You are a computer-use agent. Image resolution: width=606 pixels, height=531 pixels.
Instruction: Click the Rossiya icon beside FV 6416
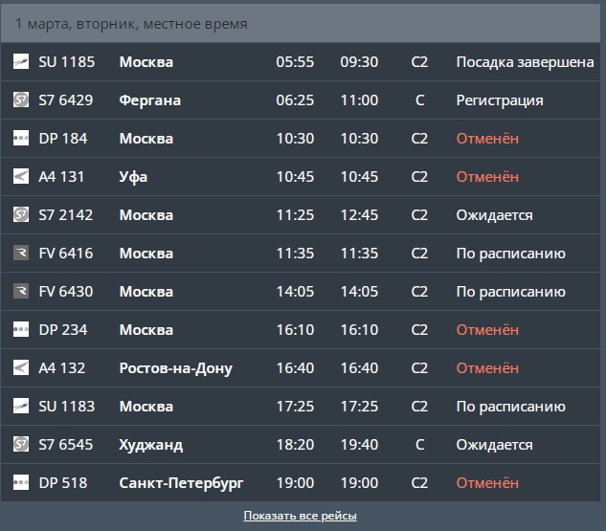pos(21,254)
